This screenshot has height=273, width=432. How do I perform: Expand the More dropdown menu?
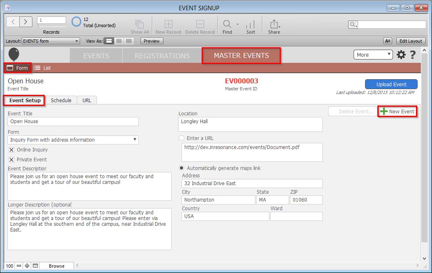[373, 55]
